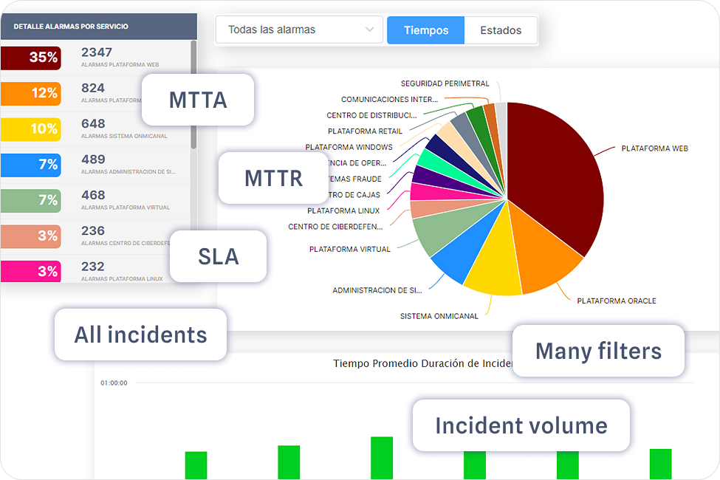Viewport: 720px width, 480px height.
Task: Select the blue 7% alarm badge
Action: (30, 165)
